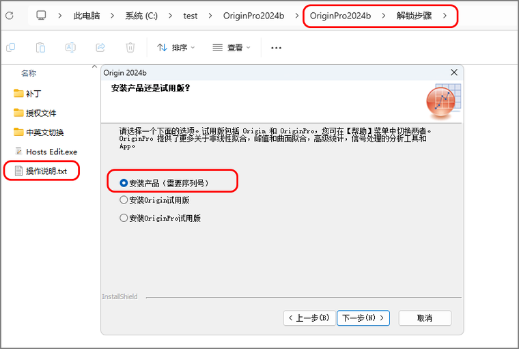Viewport: 519px width, 349px height.
Task: Click the share icon in toolbar
Action: click(100, 48)
